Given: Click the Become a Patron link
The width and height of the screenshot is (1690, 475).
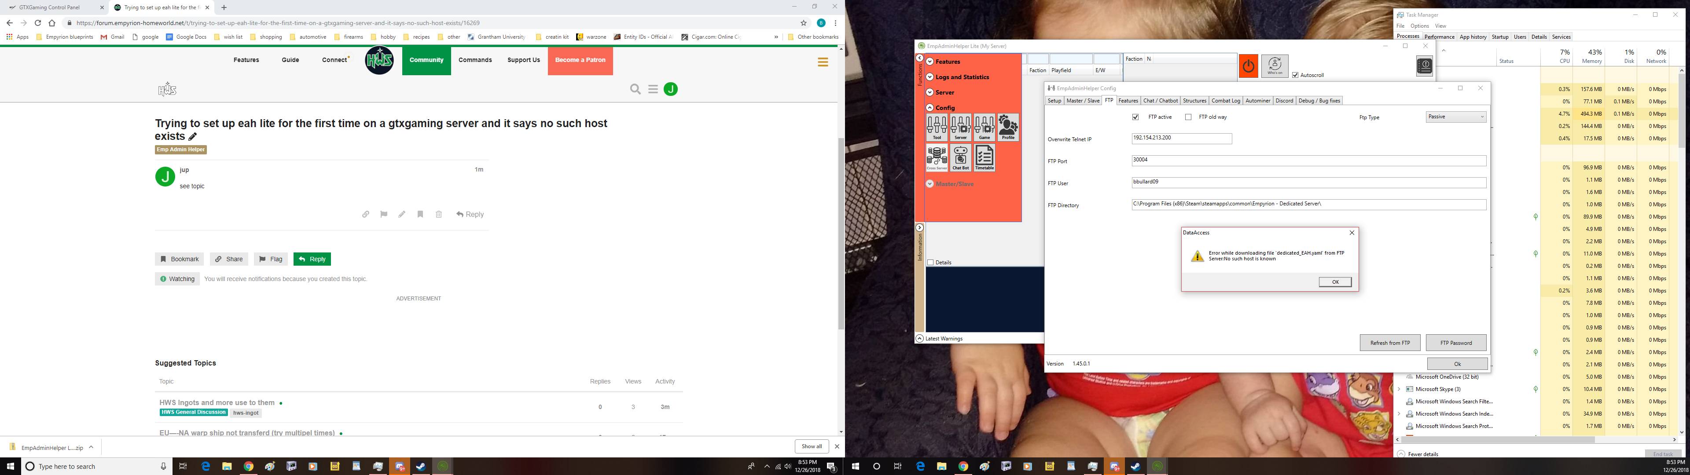Looking at the screenshot, I should 580,60.
